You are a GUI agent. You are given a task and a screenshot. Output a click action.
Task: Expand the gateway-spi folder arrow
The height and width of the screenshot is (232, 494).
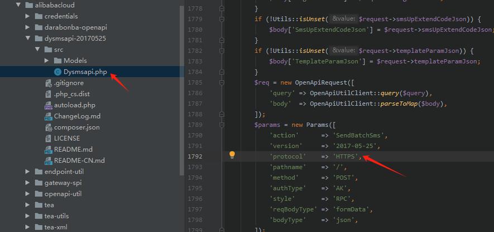tap(28, 182)
